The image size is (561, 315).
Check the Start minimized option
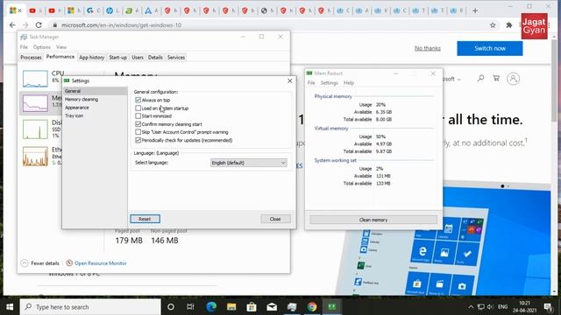click(x=138, y=116)
